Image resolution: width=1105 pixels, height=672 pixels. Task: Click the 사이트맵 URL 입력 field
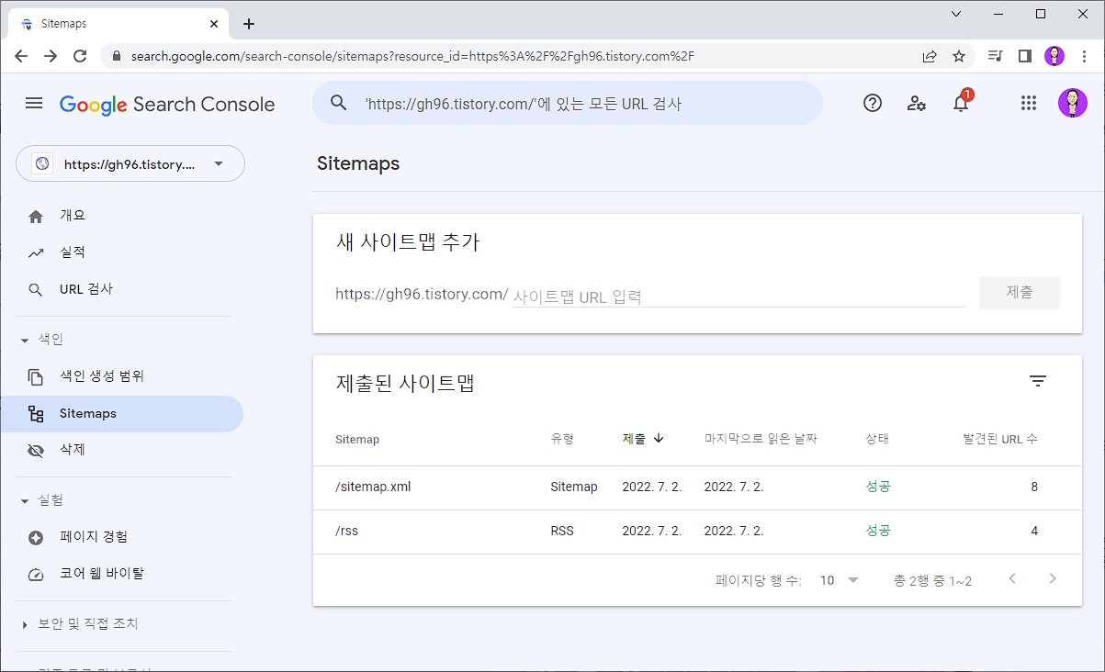[738, 297]
